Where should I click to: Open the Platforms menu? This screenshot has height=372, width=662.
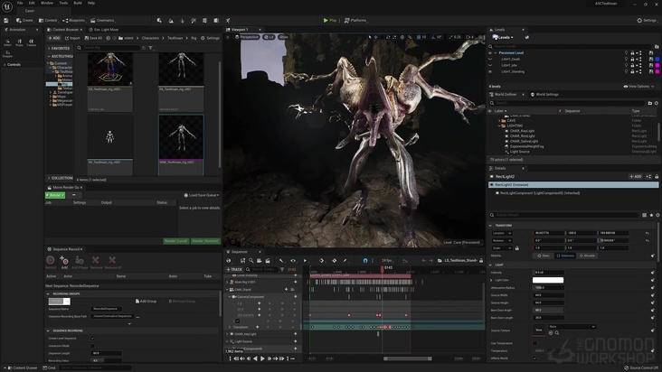tap(355, 20)
